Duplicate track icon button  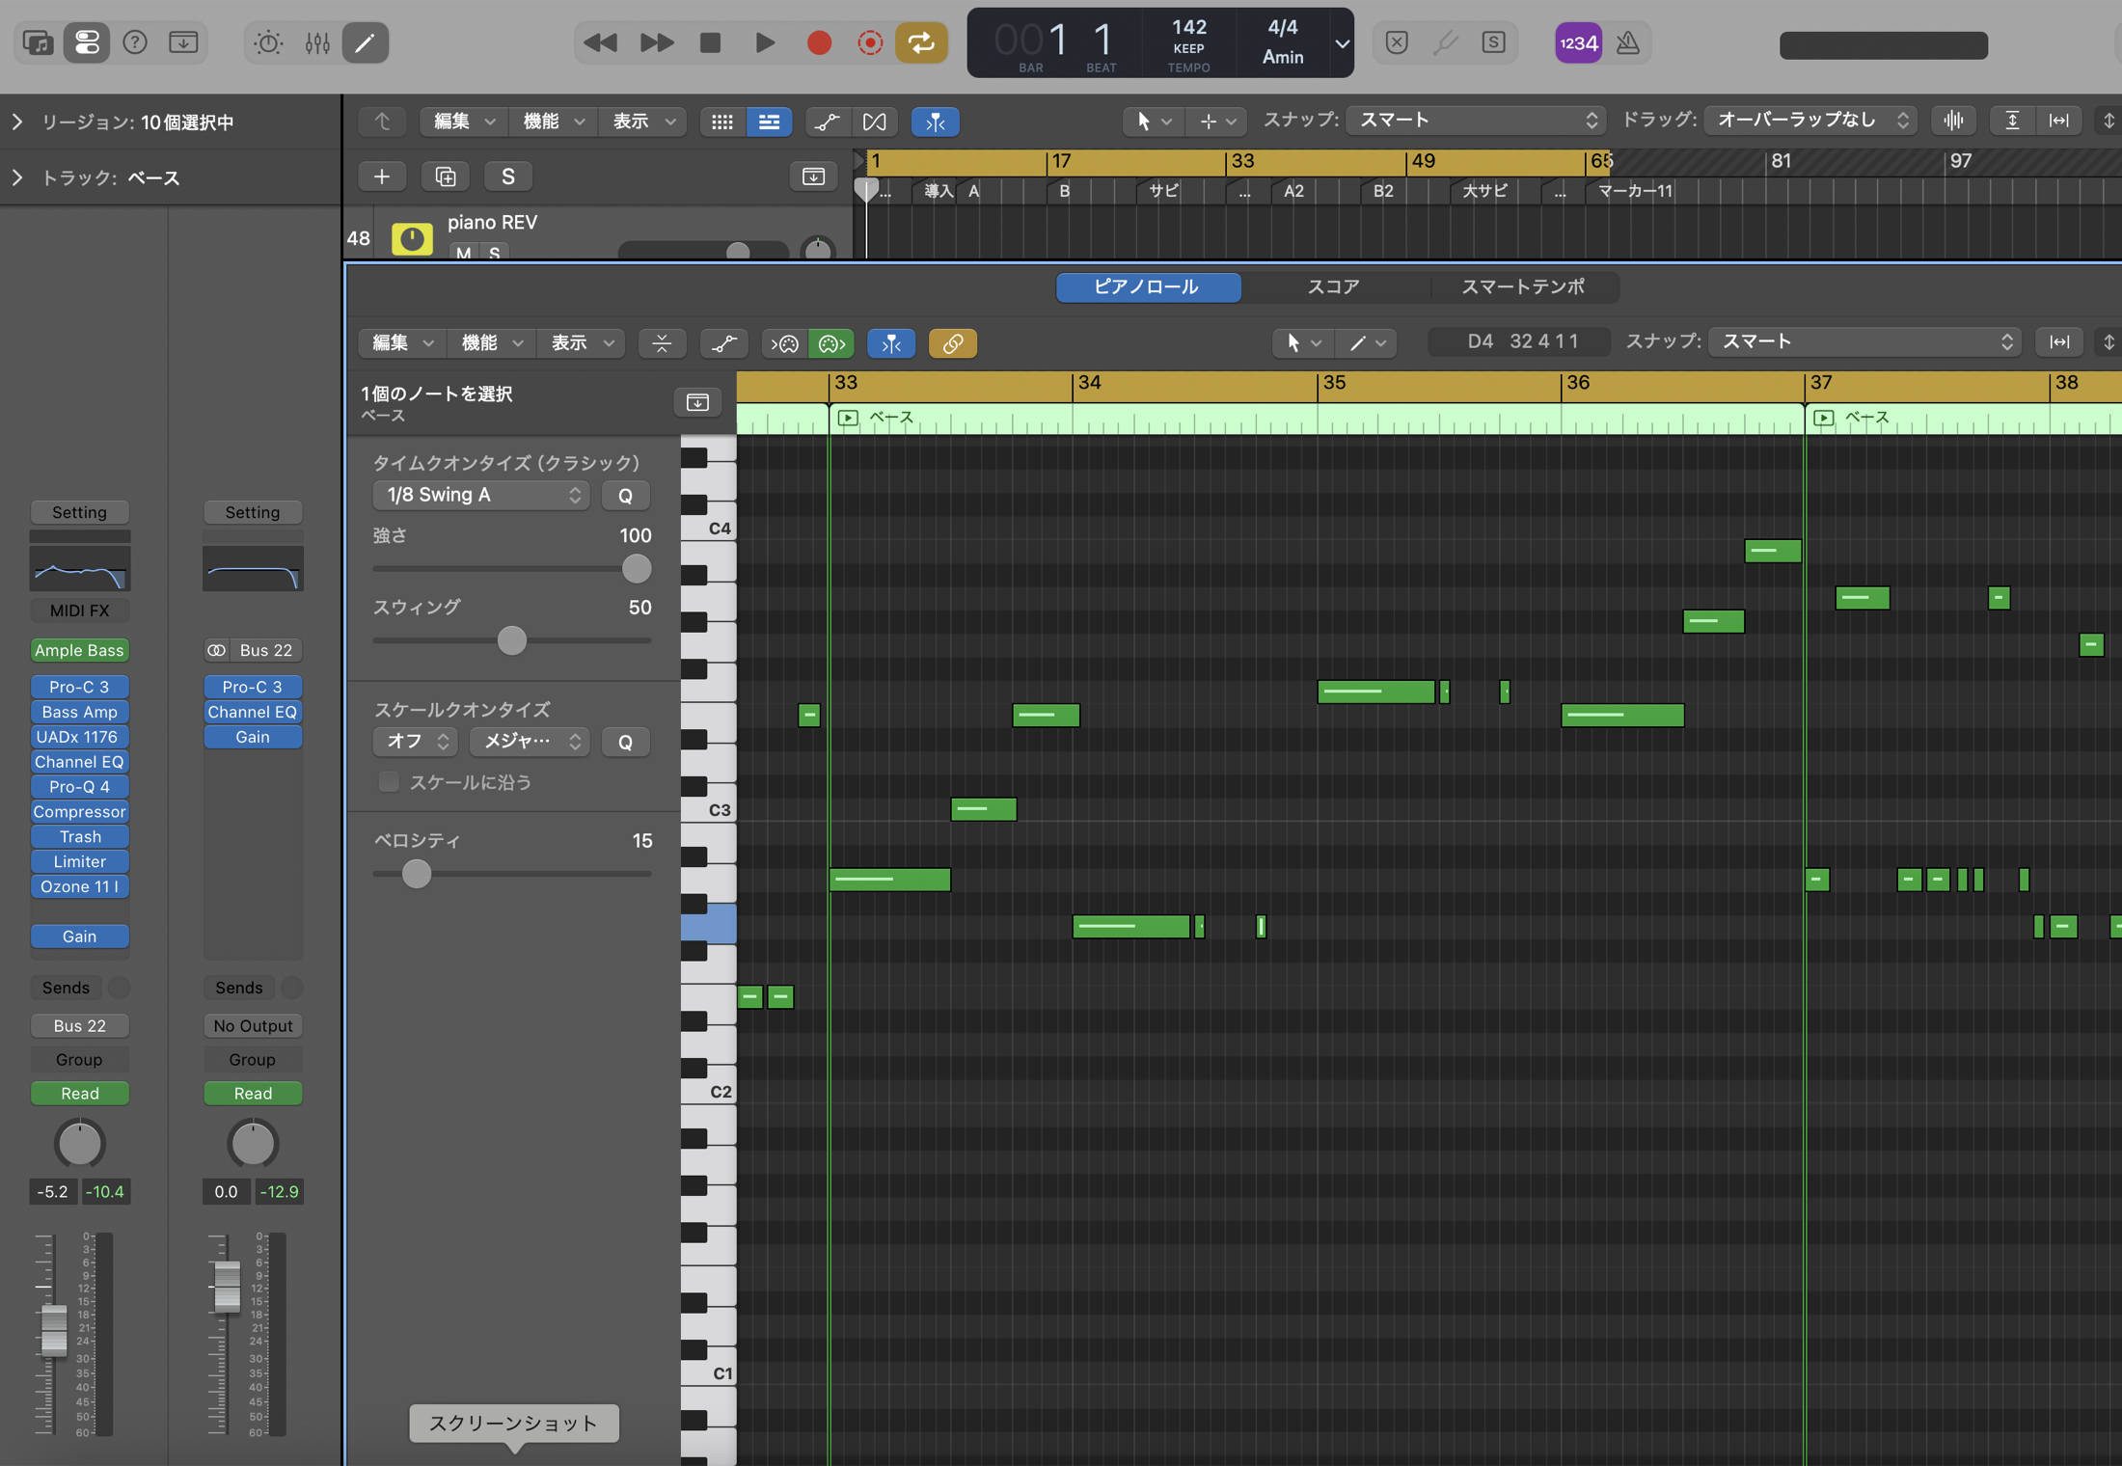(x=445, y=176)
